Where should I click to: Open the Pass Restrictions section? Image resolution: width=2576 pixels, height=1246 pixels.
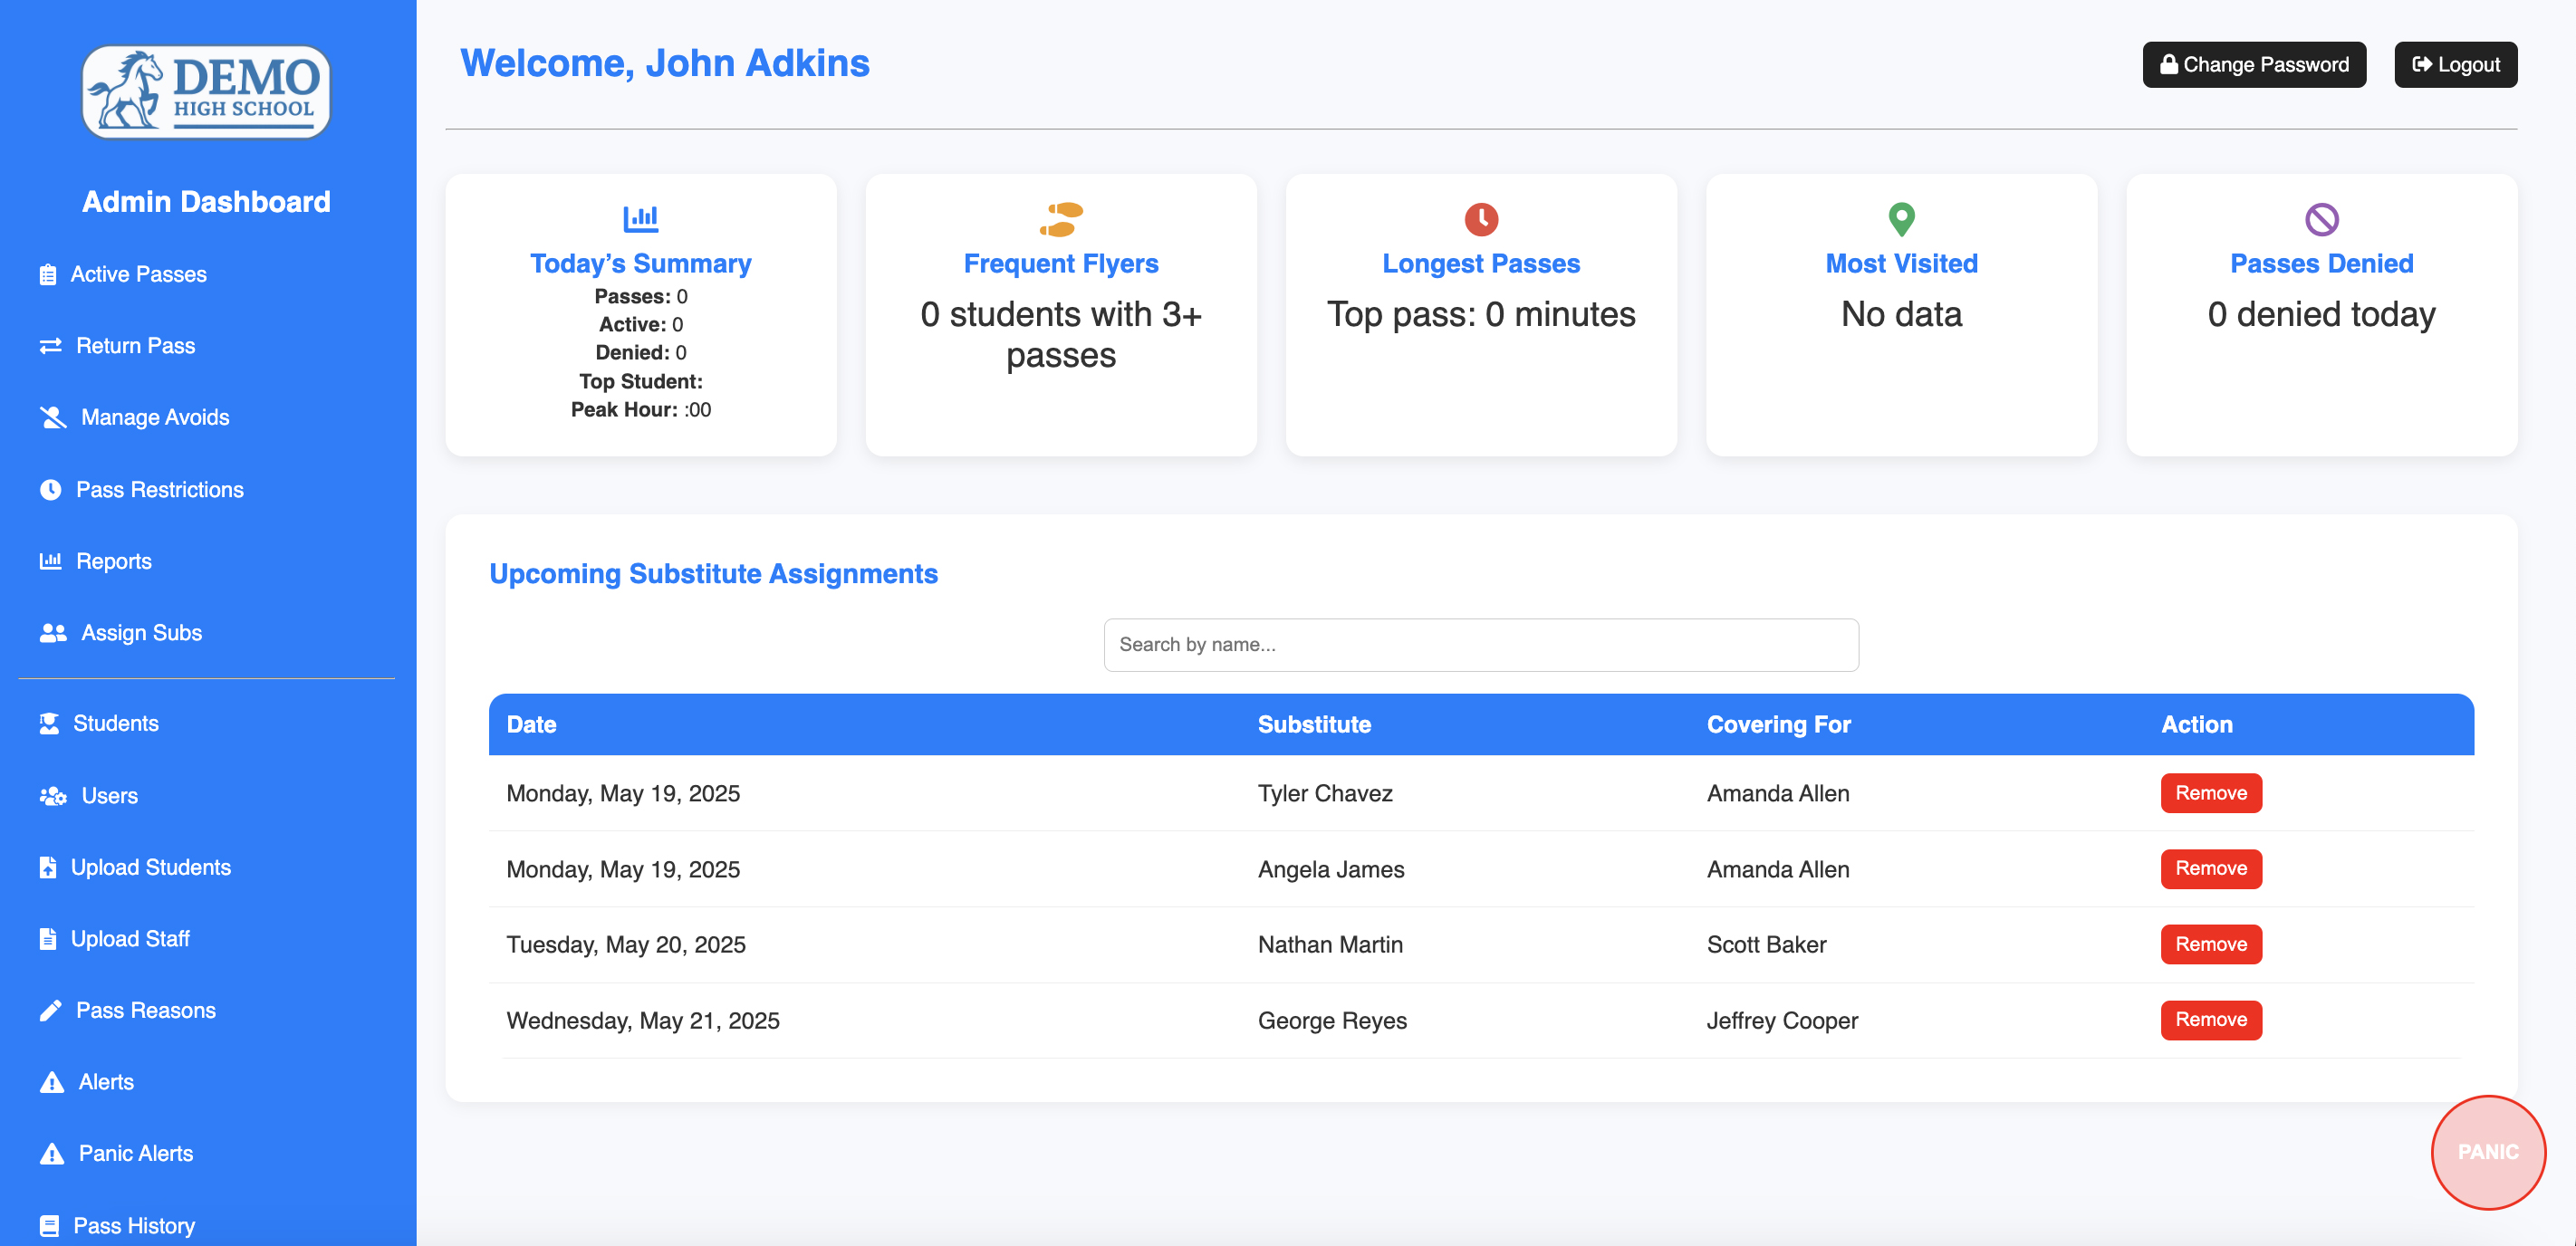(x=159, y=489)
